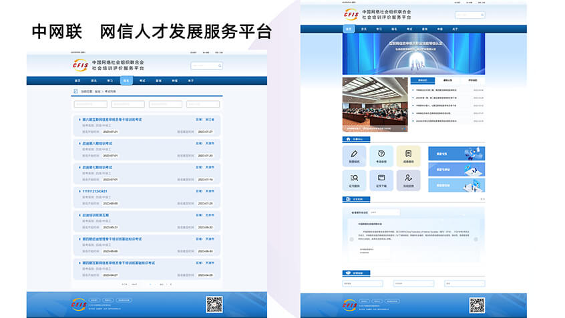
Task: Click the certificate download card icon tile
Action: coord(381,180)
